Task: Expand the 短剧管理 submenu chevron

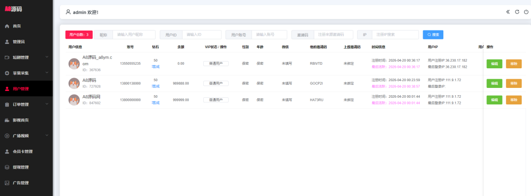Action: [47, 57]
